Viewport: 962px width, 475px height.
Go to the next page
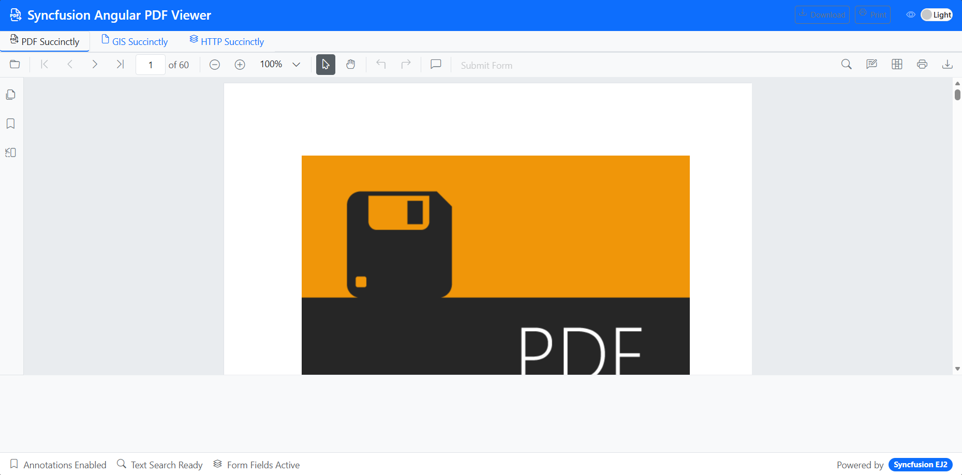(95, 65)
